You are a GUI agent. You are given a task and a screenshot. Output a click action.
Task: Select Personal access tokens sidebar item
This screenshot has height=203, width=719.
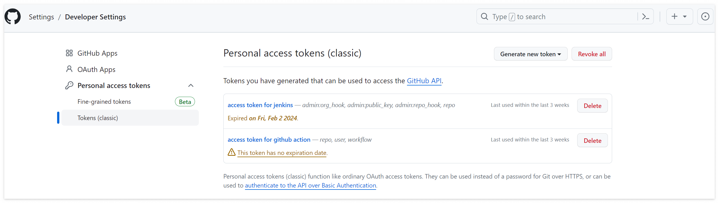click(x=114, y=85)
